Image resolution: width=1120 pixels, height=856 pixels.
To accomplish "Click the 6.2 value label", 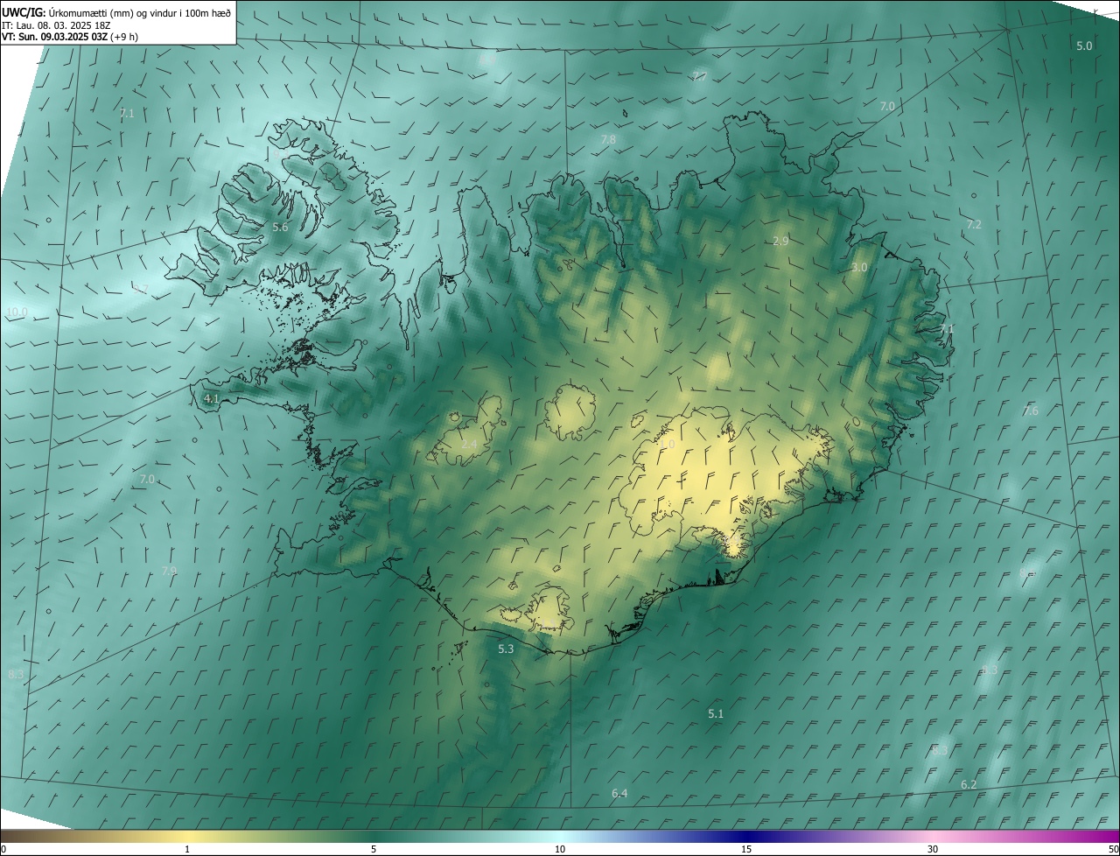I will click(969, 785).
